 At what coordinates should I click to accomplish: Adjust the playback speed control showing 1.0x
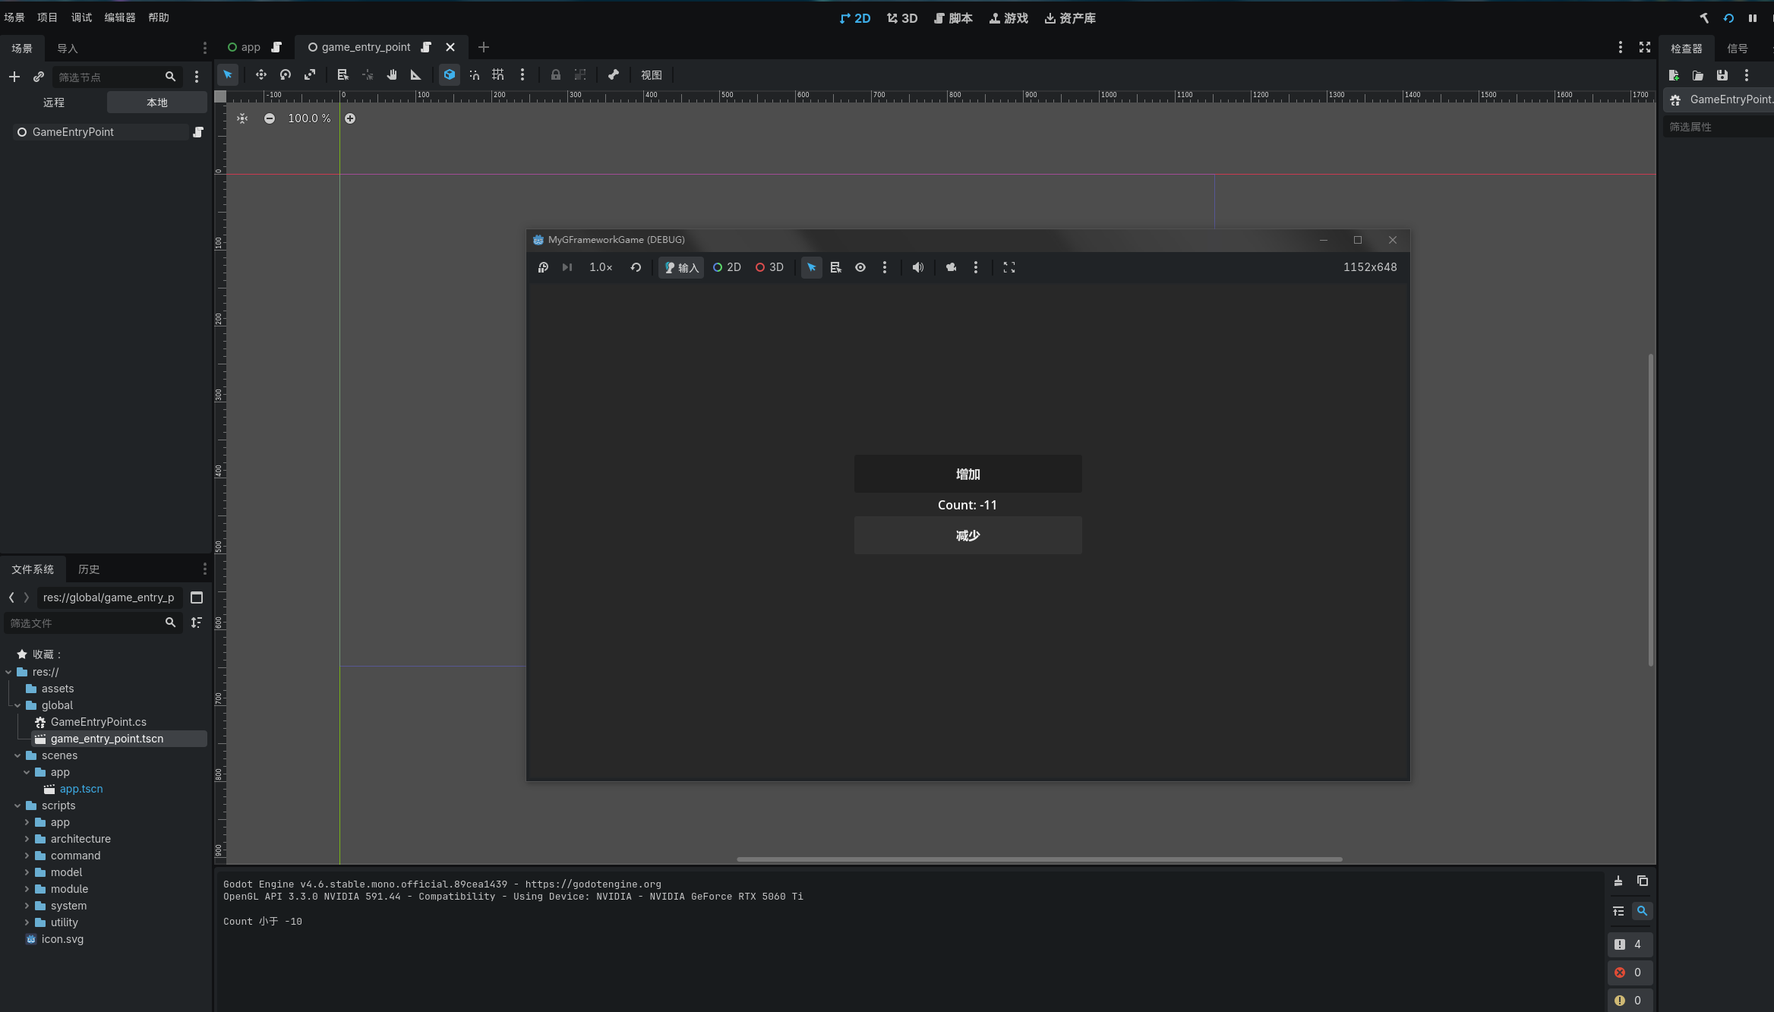coord(600,267)
